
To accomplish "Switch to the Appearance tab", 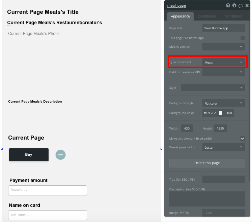I will tap(180, 16).
